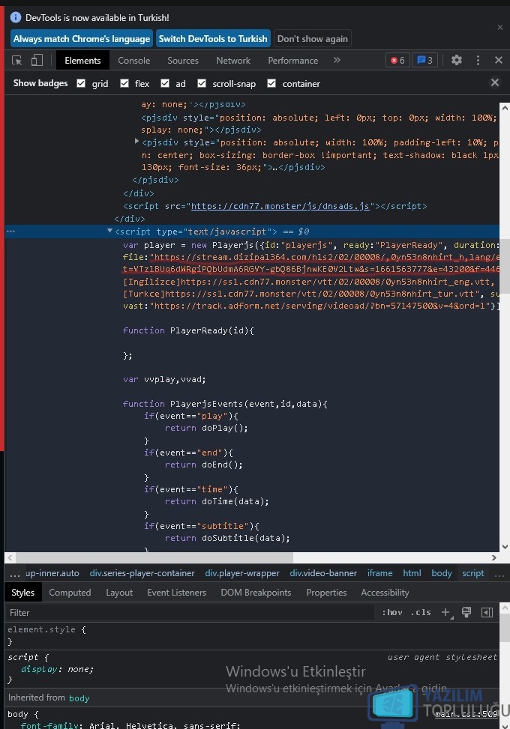Viewport: 510px width, 729px height.
Task: Select the html breadcrumb
Action: [412, 573]
